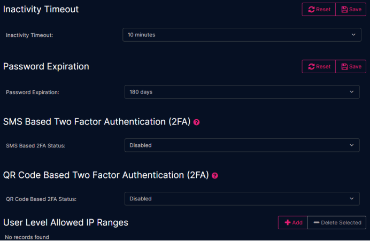Click the minus icon on Delete Selected

(x=316, y=222)
